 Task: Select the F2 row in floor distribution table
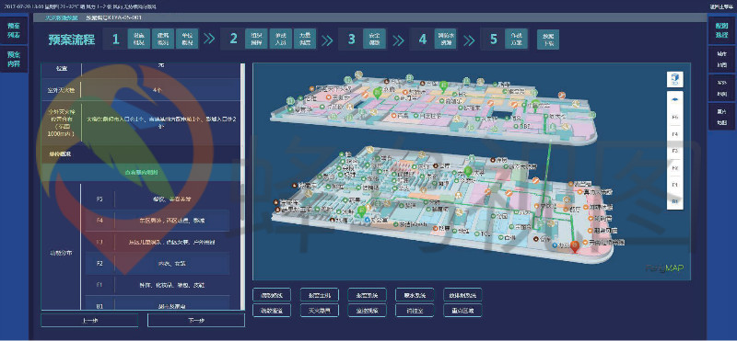pyautogui.click(x=158, y=264)
